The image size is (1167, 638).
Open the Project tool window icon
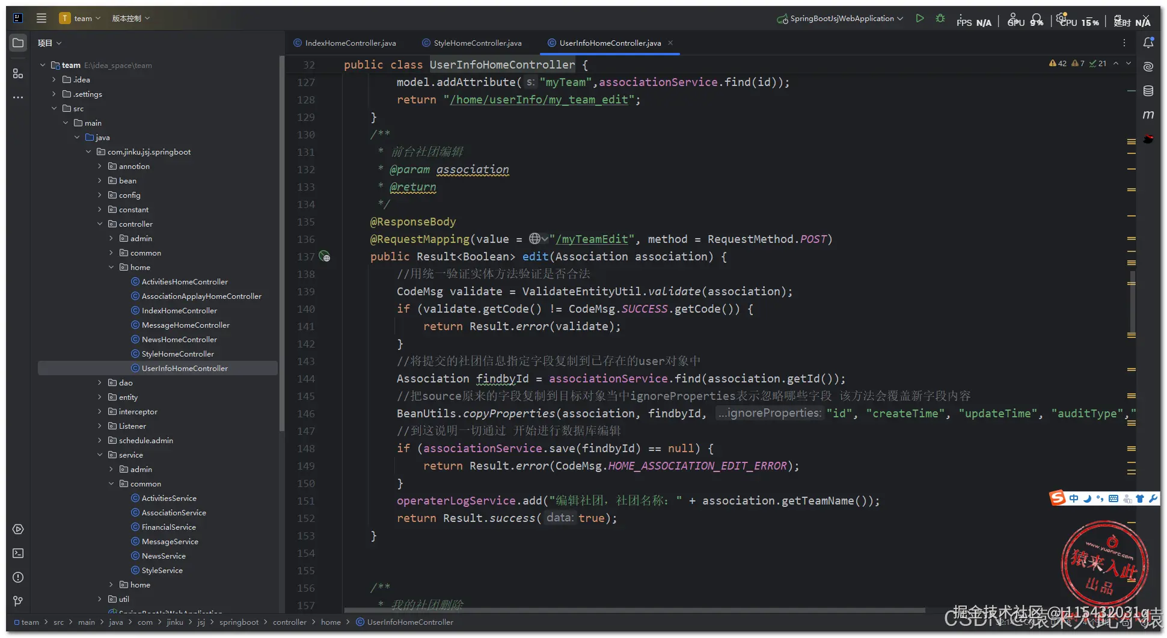[x=18, y=43]
